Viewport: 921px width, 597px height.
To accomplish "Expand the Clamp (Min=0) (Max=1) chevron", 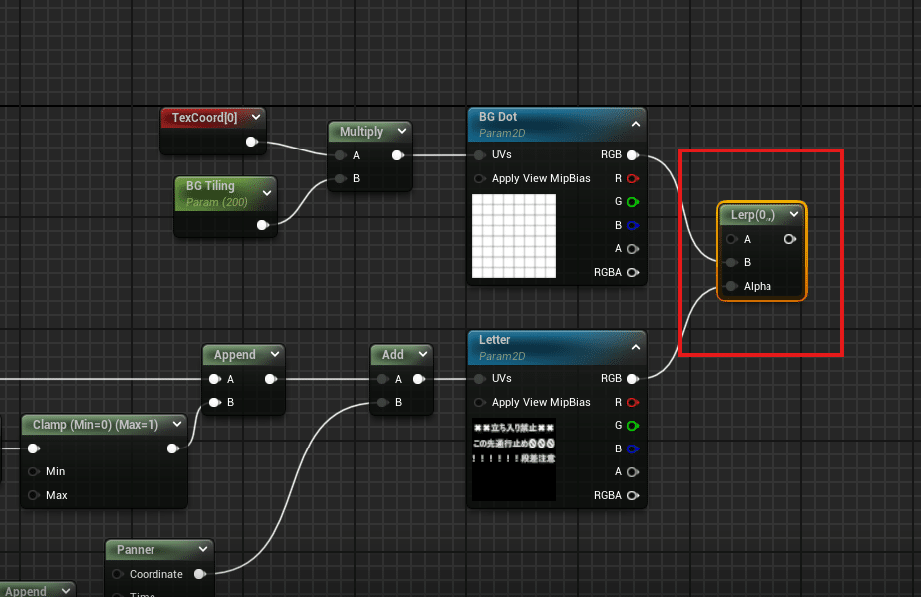I will 177,424.
